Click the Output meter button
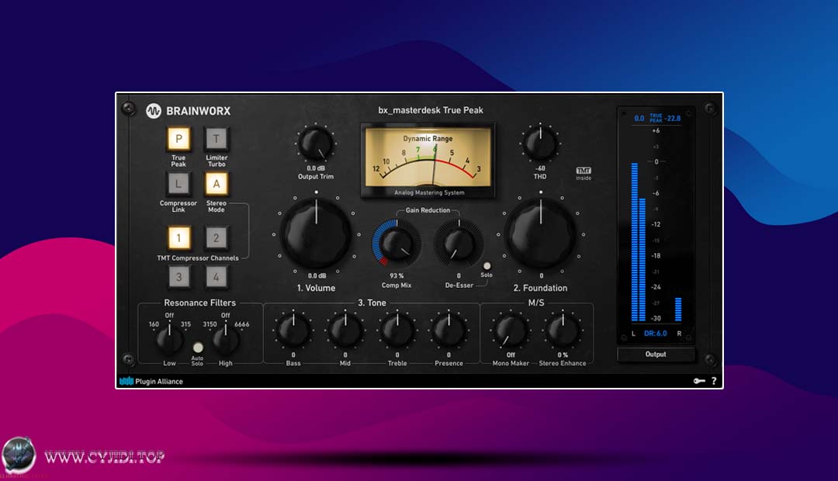 coord(656,355)
